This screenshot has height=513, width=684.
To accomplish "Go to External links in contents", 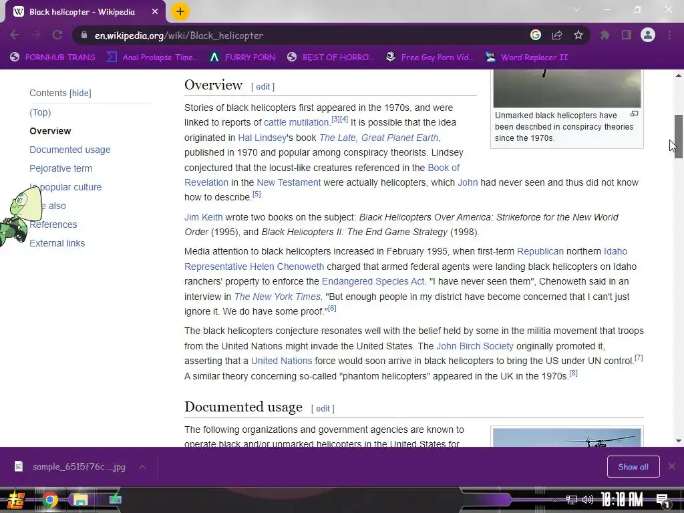I will coord(57,243).
